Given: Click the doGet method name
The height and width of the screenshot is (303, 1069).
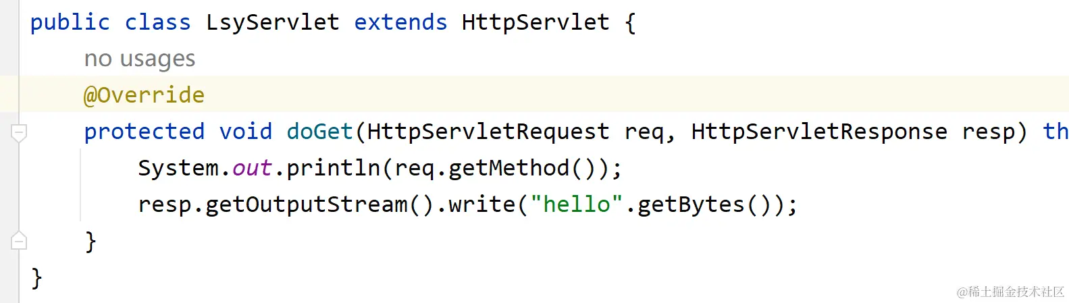Looking at the screenshot, I should tap(320, 132).
